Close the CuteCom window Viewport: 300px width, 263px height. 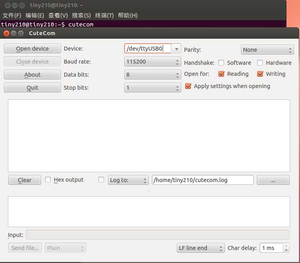(x=6, y=34)
